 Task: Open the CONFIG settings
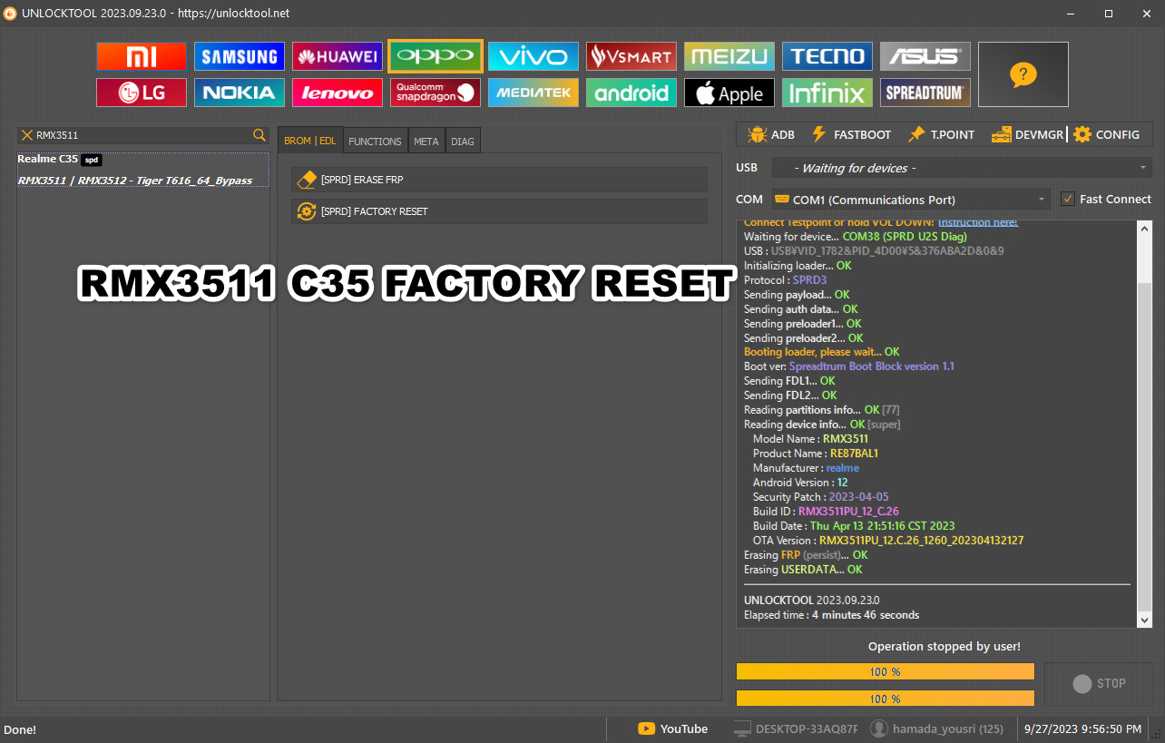coord(1106,134)
